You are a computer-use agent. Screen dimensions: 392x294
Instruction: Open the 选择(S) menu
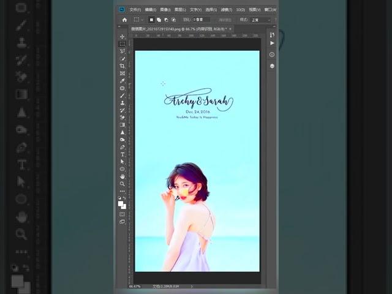[x=211, y=10]
